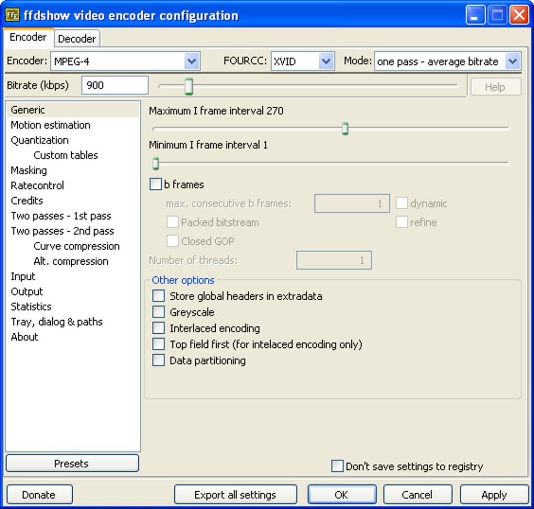Image resolution: width=534 pixels, height=509 pixels.
Task: Open the Mode dropdown list
Action: (x=513, y=61)
